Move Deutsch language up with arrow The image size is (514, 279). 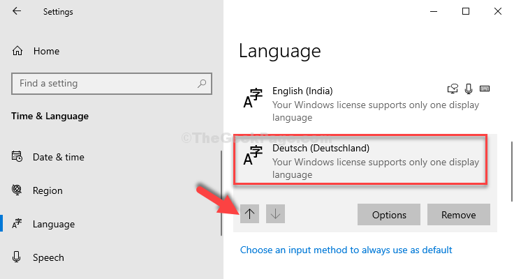[249, 214]
